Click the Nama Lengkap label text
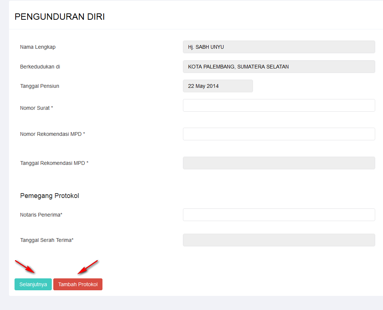The height and width of the screenshot is (310, 383). tap(38, 47)
